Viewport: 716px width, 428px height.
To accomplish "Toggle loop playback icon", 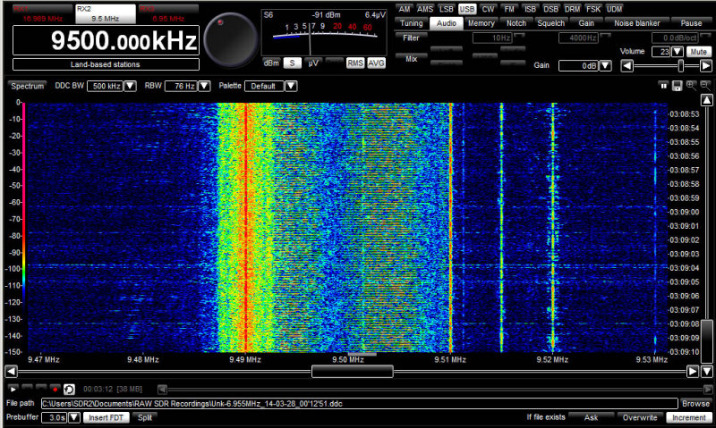I will [x=69, y=389].
